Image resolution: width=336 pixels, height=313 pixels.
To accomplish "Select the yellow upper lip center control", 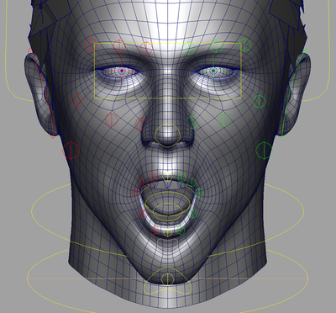I will [167, 178].
